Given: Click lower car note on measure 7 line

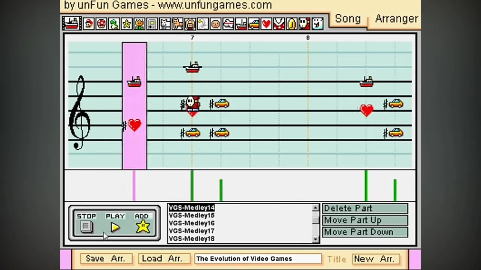Looking at the screenshot, I should 192,133.
